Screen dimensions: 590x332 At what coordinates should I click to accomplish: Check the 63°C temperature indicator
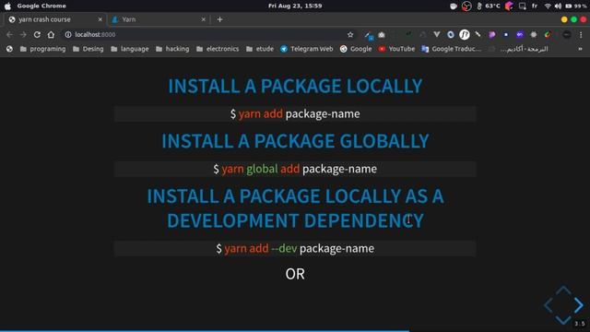click(x=490, y=6)
